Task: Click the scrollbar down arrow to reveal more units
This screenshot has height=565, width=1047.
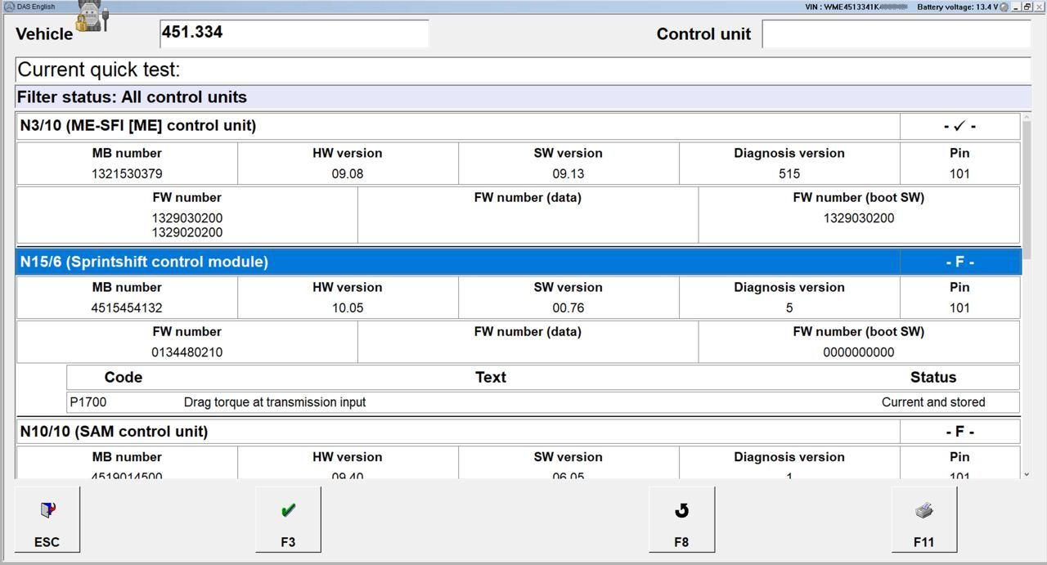Action: coord(1026,474)
